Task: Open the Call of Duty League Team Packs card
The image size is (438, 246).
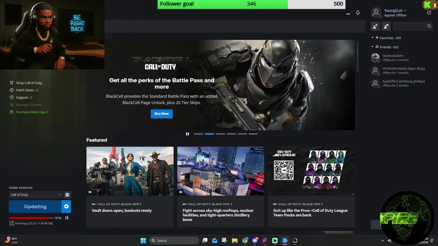Action: [311, 187]
